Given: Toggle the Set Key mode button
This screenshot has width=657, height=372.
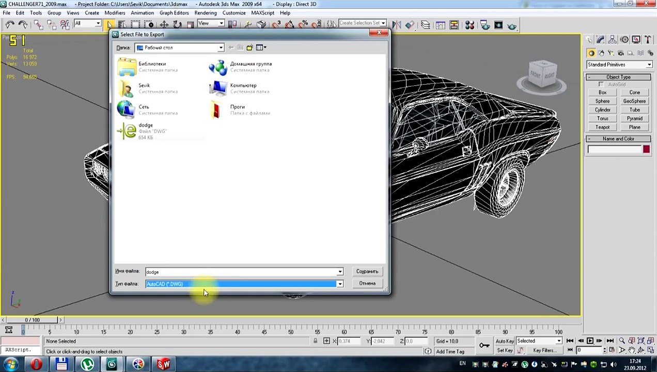Looking at the screenshot, I should pos(505,350).
